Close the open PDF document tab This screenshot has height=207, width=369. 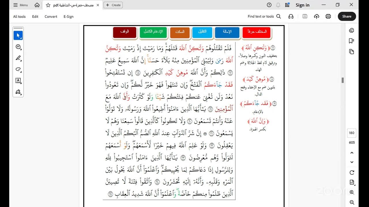[x=98, y=5]
